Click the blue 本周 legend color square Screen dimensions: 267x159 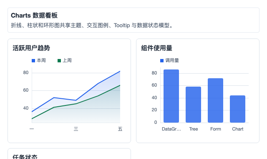tap(33, 61)
